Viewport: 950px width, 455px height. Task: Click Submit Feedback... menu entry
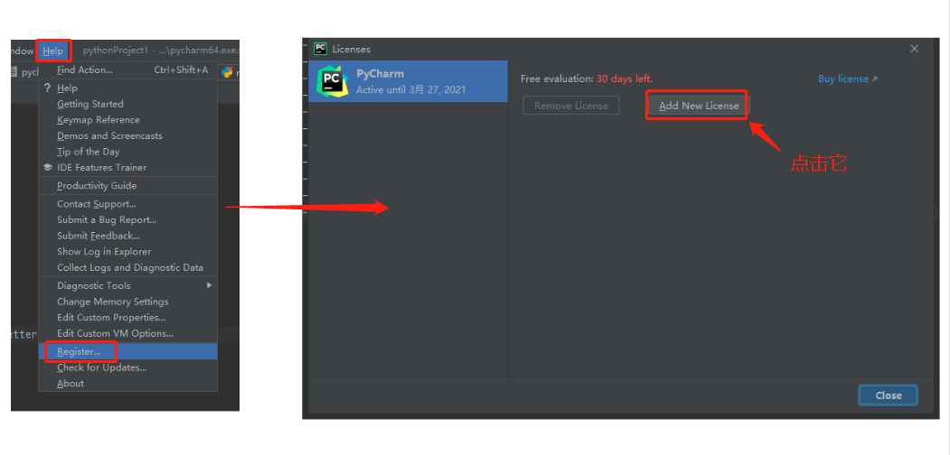tap(127, 236)
